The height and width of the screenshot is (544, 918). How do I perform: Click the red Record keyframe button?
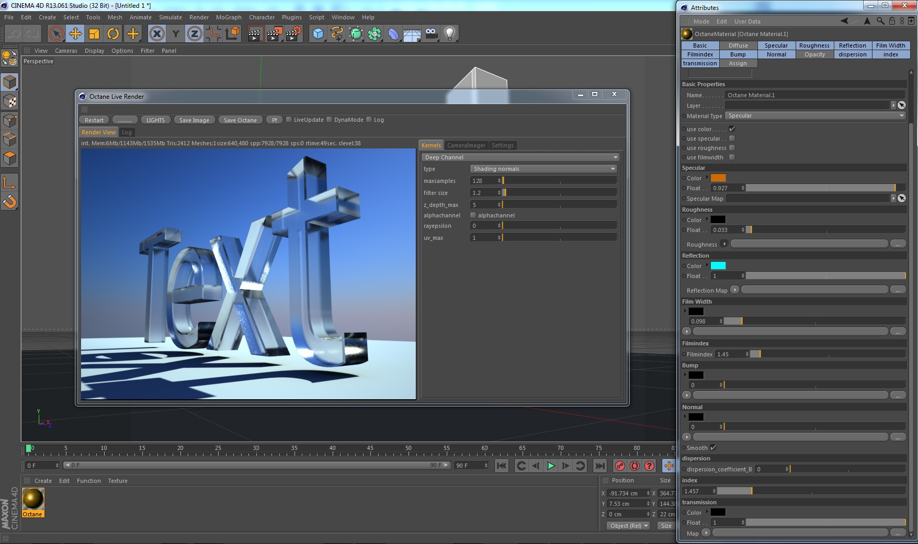click(620, 466)
